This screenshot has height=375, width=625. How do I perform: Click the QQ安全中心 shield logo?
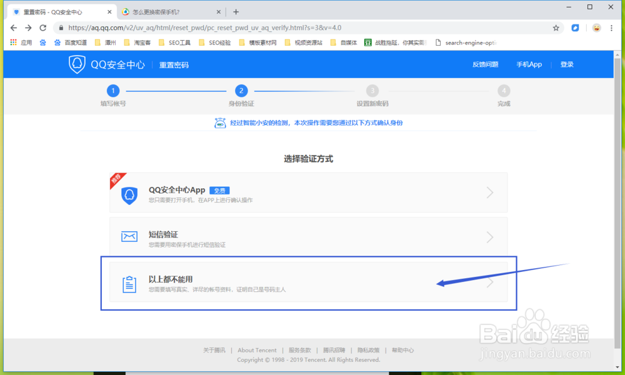coord(77,64)
